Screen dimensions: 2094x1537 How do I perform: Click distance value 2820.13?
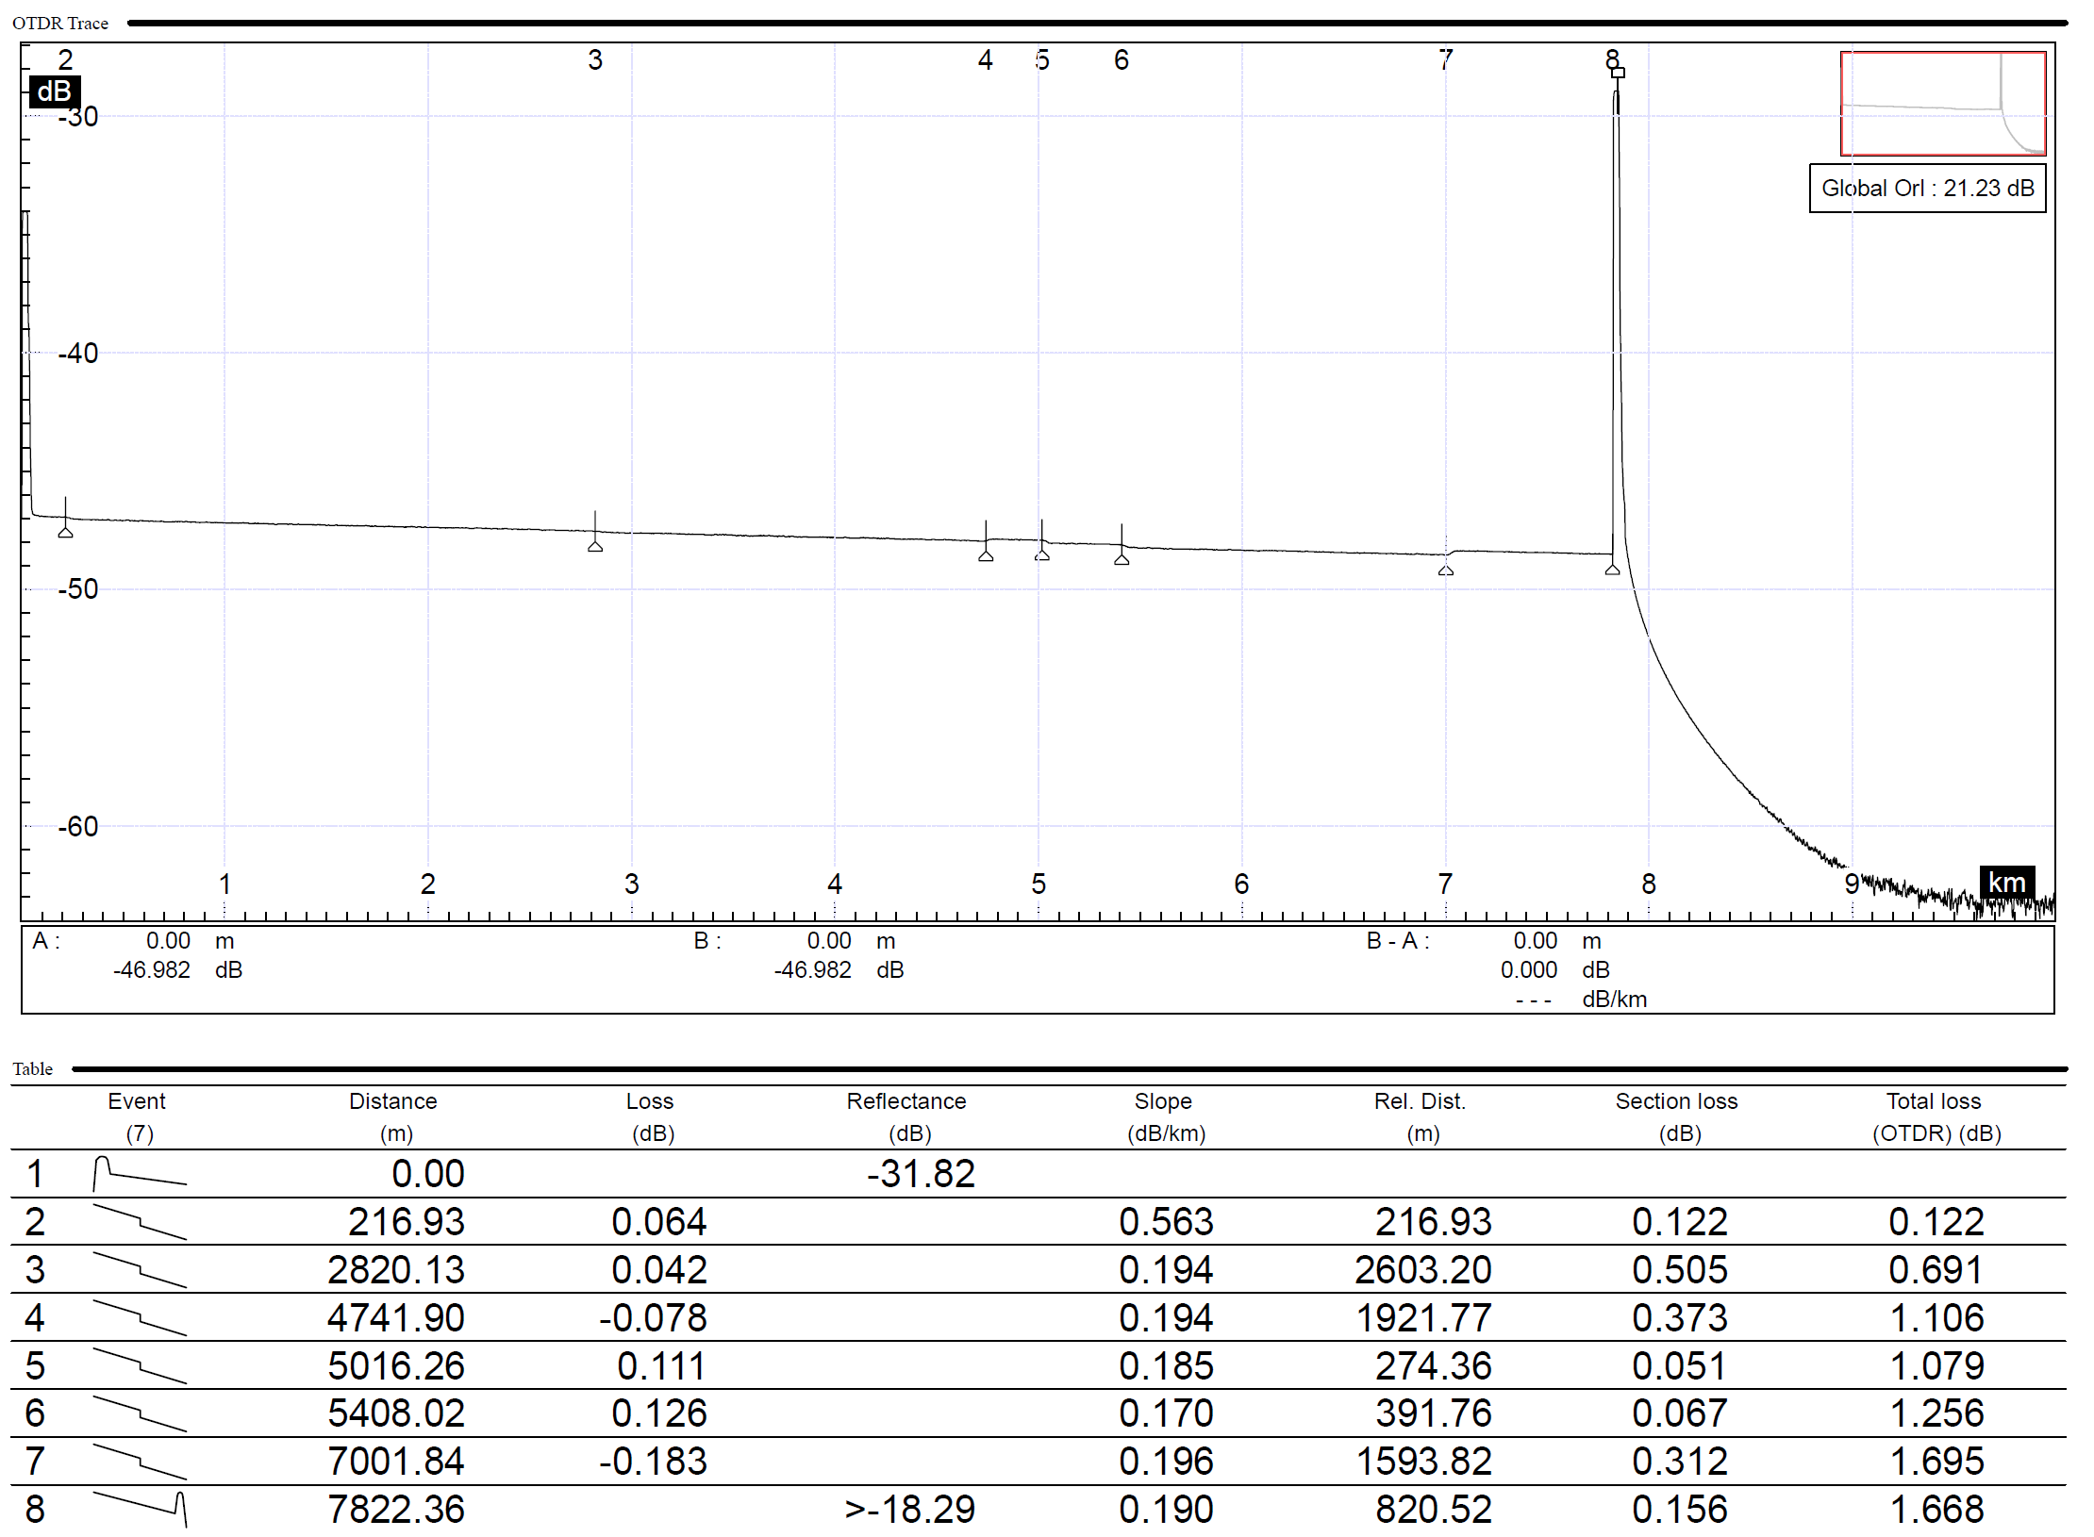click(x=396, y=1270)
